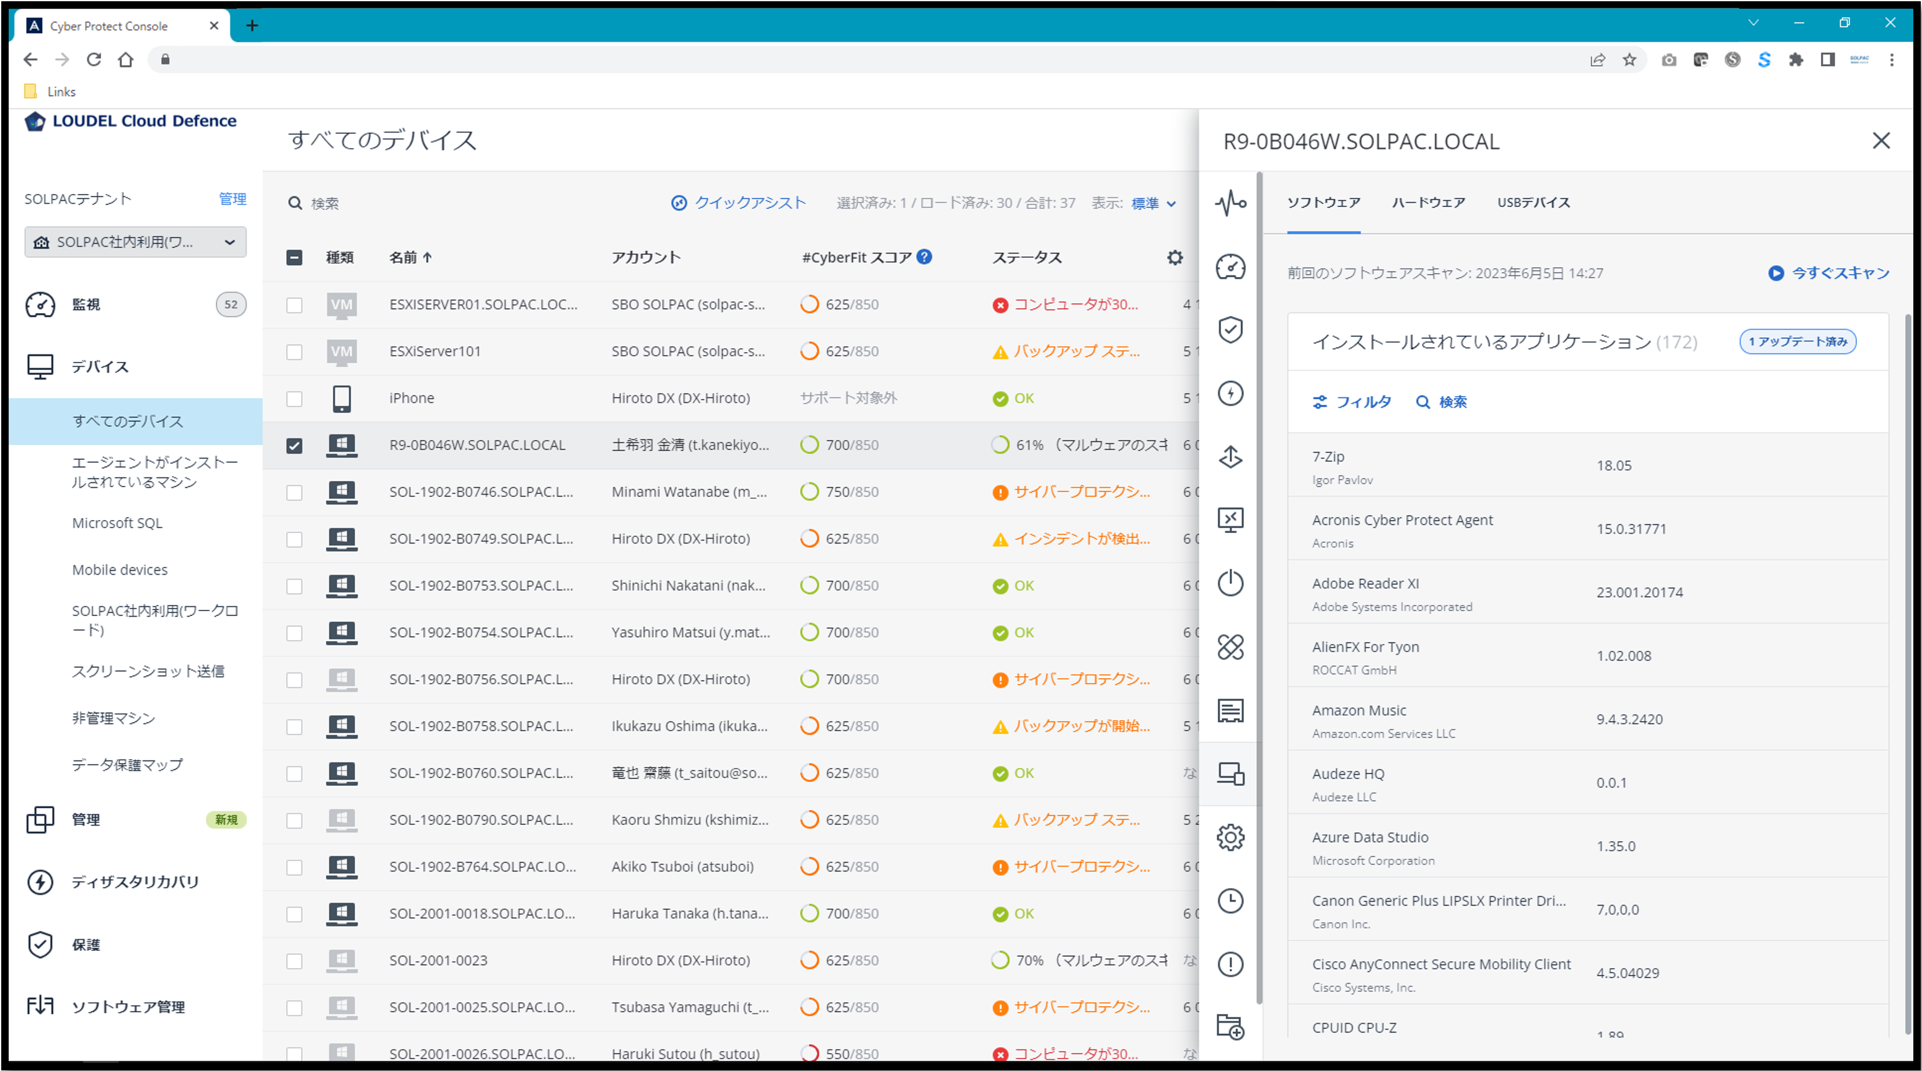Open Disaster Recovery (ディザスタリカバリ) in sidebar
The height and width of the screenshot is (1071, 1922).
pos(136,881)
